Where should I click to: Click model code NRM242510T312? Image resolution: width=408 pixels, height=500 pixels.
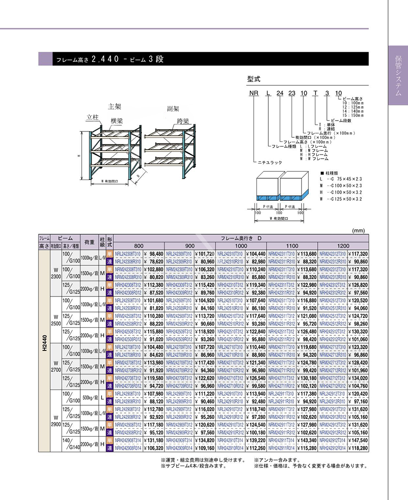pos(230,316)
